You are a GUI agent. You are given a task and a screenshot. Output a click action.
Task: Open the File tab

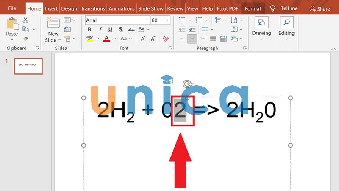12,8
